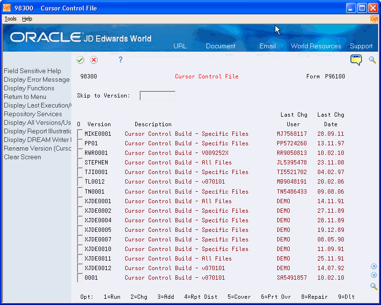This screenshot has width=381, height=305.
Task: Click version name XJDE0010
Action: click(98, 249)
